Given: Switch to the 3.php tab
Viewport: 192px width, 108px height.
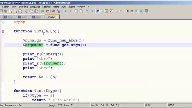Looking at the screenshot, I should click(24, 17).
